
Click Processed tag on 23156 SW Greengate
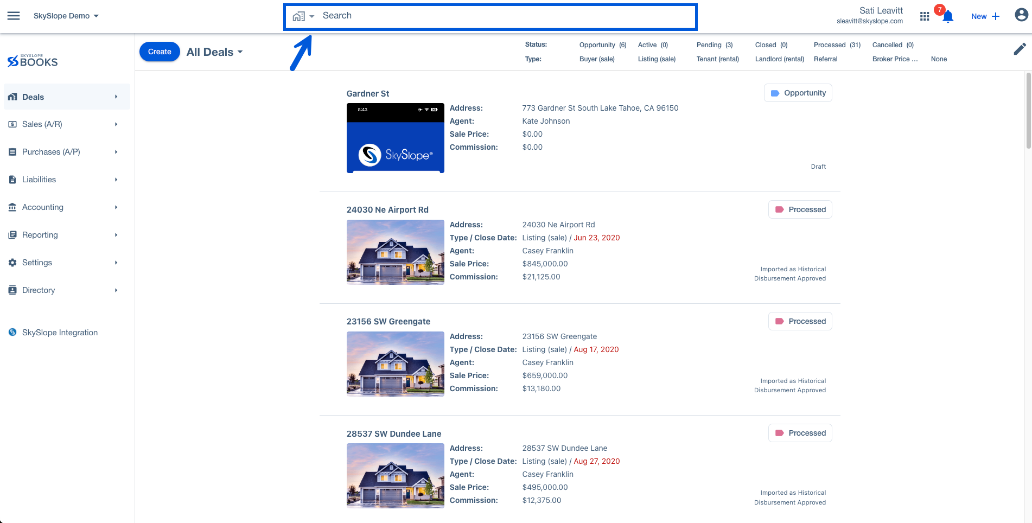pos(800,321)
